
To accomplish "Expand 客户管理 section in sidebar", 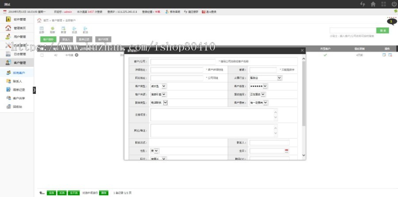I will (17, 62).
